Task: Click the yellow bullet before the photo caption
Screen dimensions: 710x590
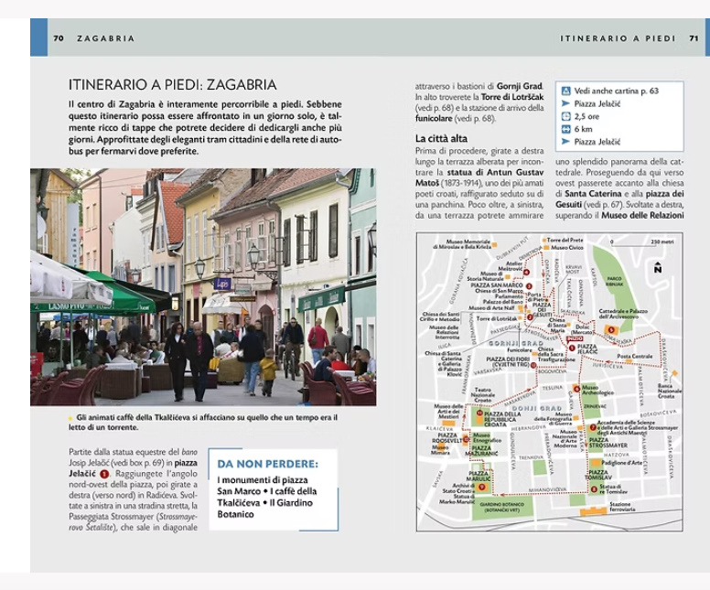Action: tap(70, 418)
